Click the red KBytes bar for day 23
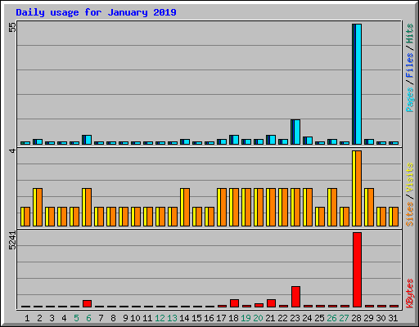 (x=295, y=297)
